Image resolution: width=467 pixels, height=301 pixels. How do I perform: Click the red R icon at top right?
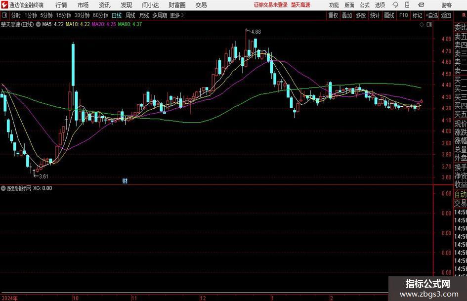click(464, 15)
